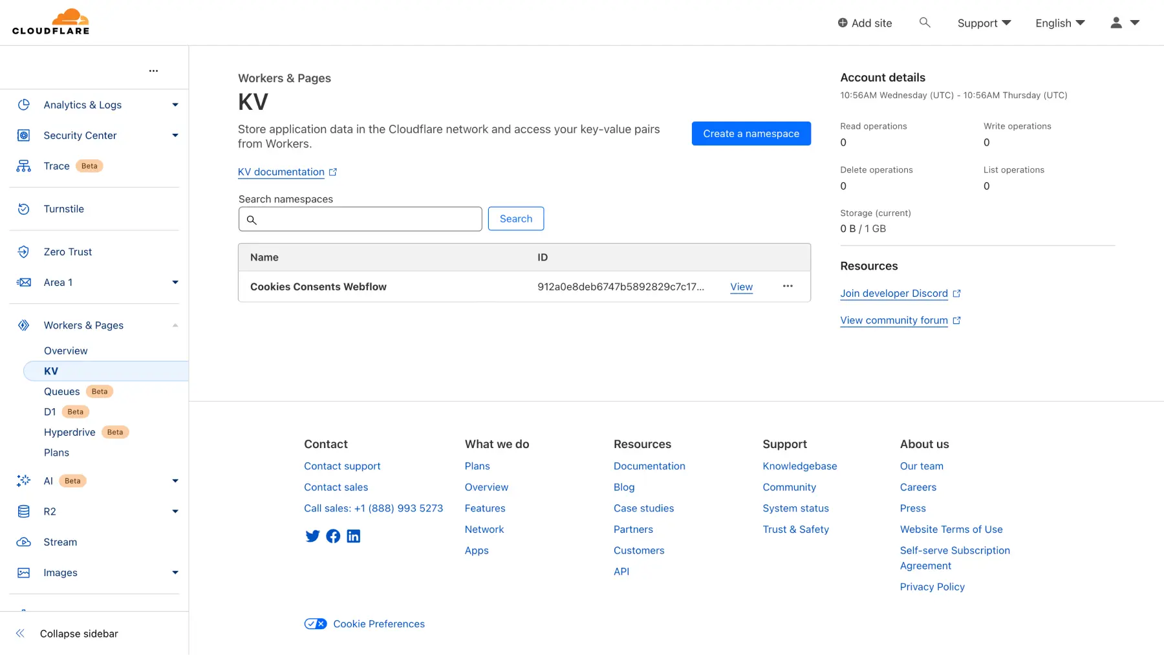The image size is (1164, 655).
Task: Open the KV documentation link
Action: 281,172
